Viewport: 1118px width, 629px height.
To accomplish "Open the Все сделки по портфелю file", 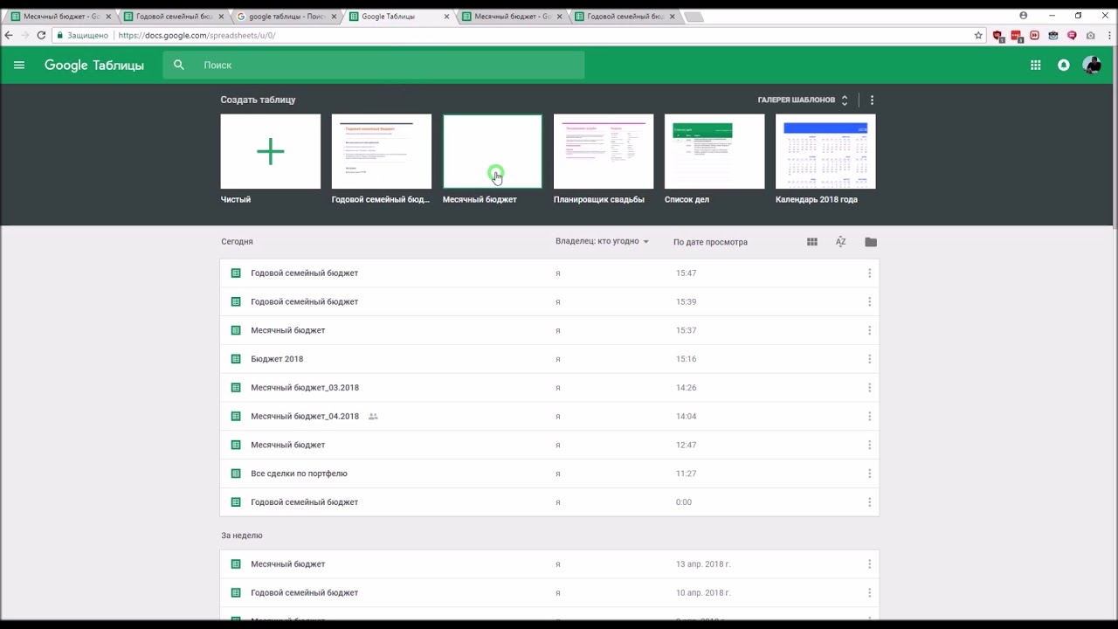I will tap(299, 473).
